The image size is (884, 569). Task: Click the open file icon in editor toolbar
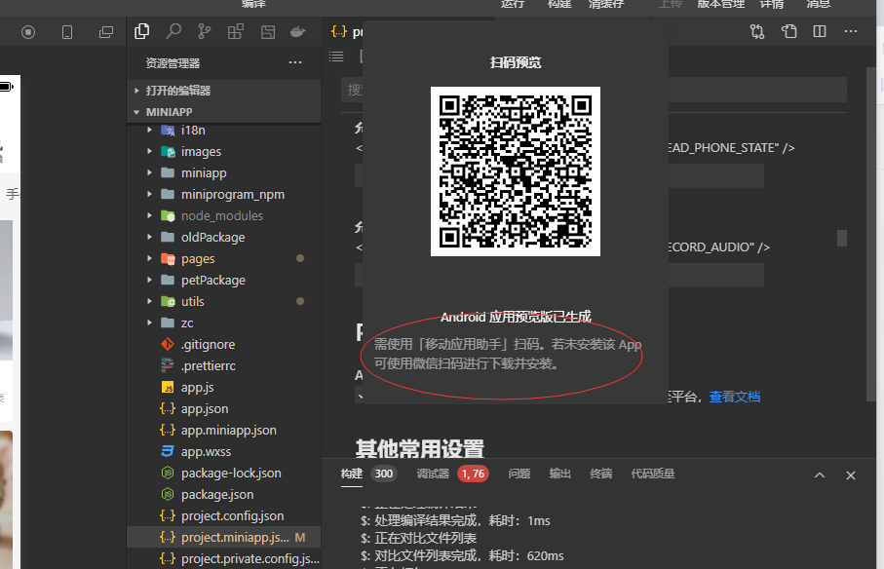pos(788,31)
